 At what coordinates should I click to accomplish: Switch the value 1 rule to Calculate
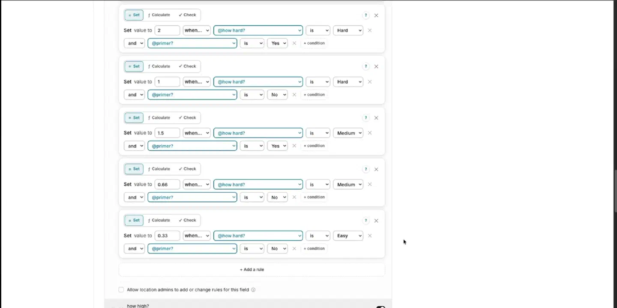(x=159, y=66)
